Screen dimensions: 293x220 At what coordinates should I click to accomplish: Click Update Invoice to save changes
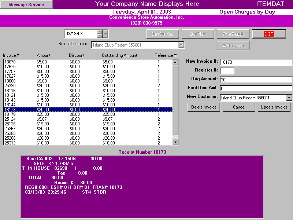pyautogui.click(x=274, y=107)
